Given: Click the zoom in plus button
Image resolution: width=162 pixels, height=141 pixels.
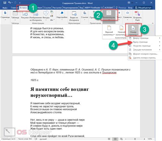Looking at the screenshot, I should coord(144,139).
